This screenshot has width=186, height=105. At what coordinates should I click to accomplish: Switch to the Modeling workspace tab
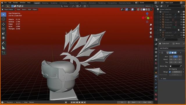pos(45,3)
